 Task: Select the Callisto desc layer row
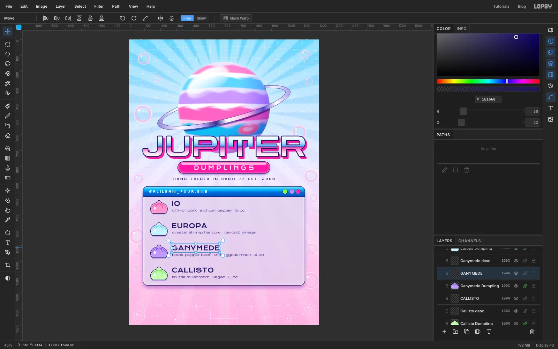pyautogui.click(x=488, y=311)
